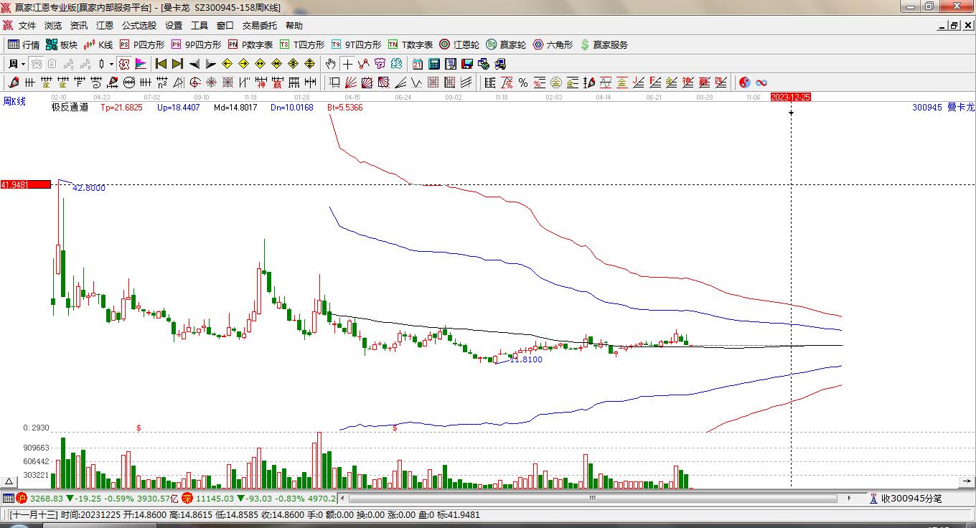Open the calculator icon in toolbar
The image size is (976, 528).
coord(433,64)
